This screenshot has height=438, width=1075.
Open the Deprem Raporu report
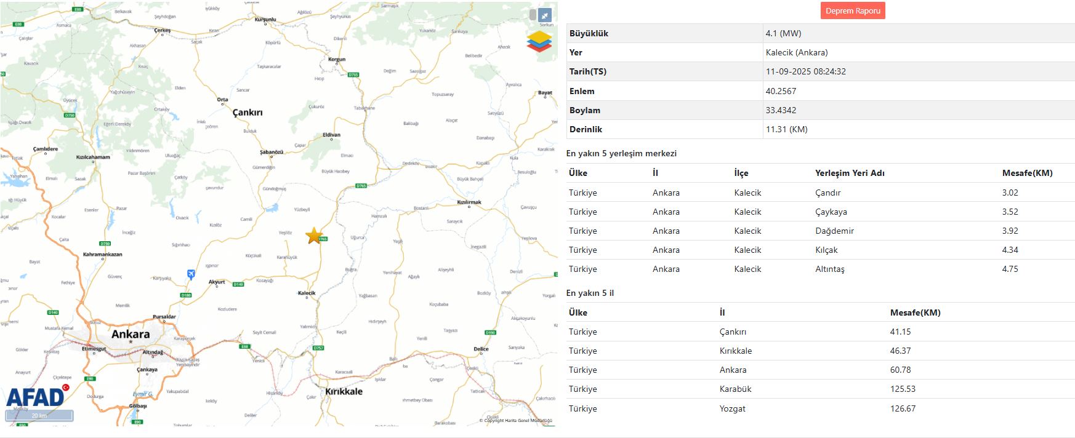pos(852,11)
